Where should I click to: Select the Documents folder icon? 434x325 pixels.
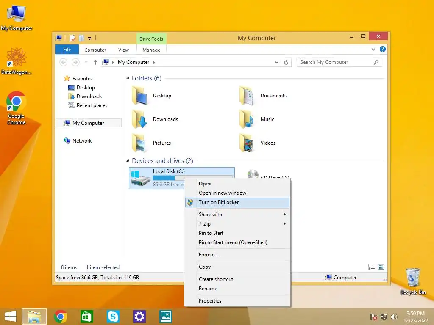(x=247, y=95)
